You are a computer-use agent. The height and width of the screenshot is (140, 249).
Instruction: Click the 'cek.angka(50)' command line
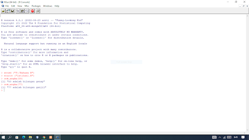point(12,79)
